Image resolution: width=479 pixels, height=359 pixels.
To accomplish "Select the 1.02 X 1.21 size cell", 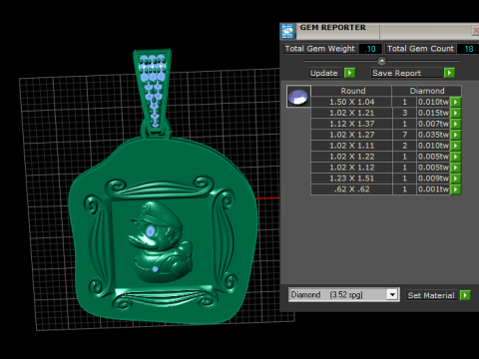I will (351, 113).
